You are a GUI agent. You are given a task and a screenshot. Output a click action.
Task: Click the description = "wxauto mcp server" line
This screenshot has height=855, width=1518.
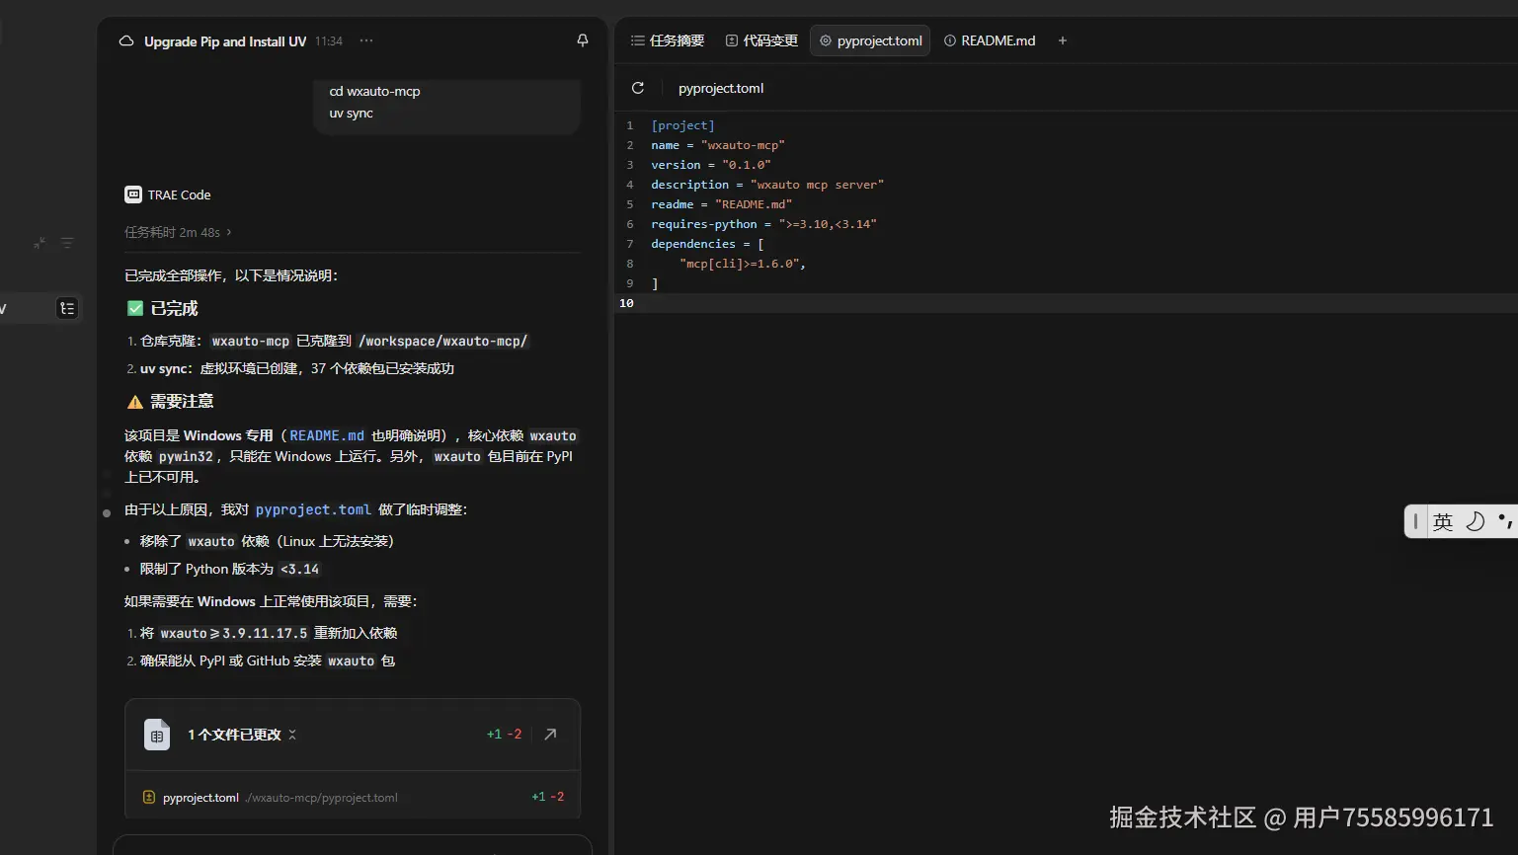(767, 185)
